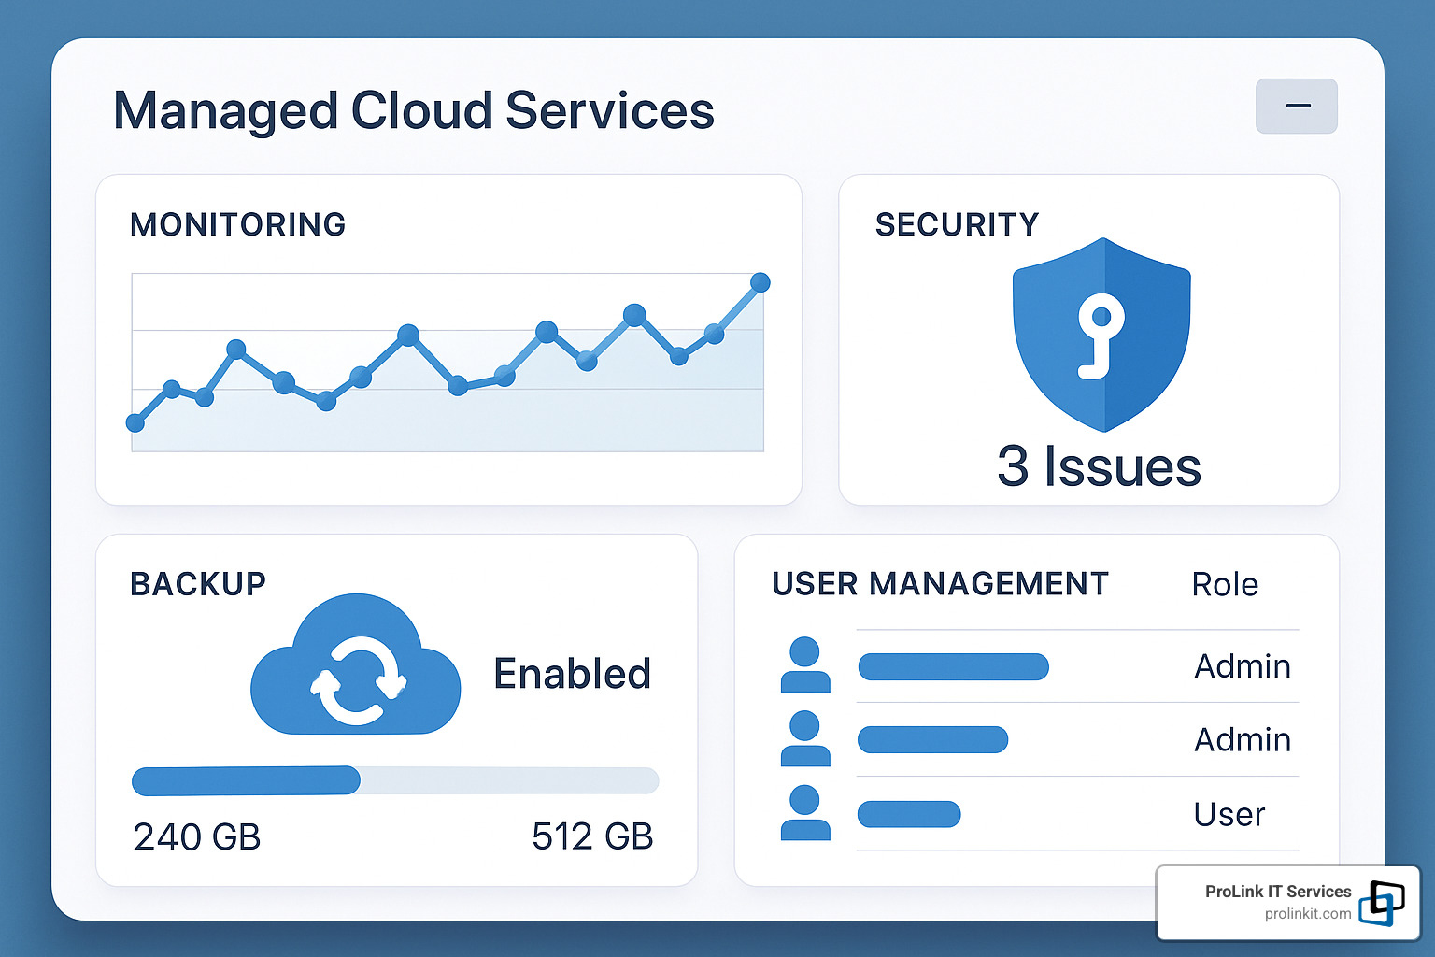Click the "MONITORING" card heading

tap(238, 225)
